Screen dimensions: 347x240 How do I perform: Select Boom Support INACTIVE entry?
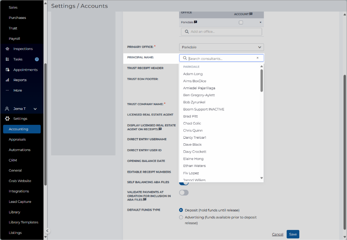tap(204, 109)
